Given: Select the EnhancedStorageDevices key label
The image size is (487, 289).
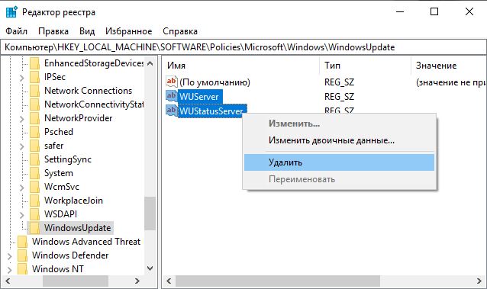Looking at the screenshot, I should (94, 63).
